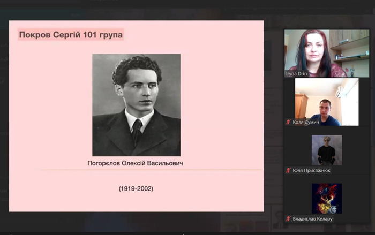Screen dimensions: 375x235
Task: Click the Iryna Drin name label
Action: click(x=296, y=74)
